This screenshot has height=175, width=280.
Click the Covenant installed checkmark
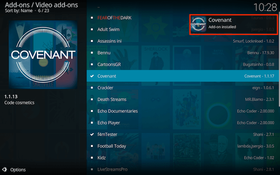pyautogui.click(x=92, y=76)
